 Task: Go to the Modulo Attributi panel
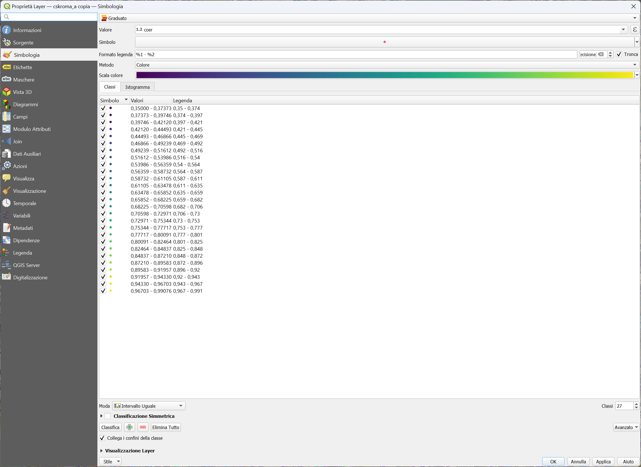point(31,129)
